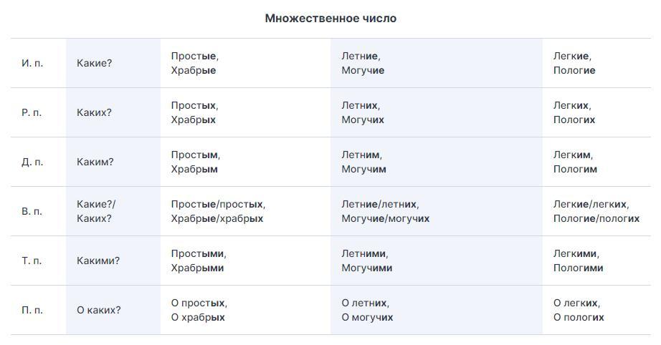Click the 'П. п.' case label
Screen dimensions: 661x345
point(32,310)
